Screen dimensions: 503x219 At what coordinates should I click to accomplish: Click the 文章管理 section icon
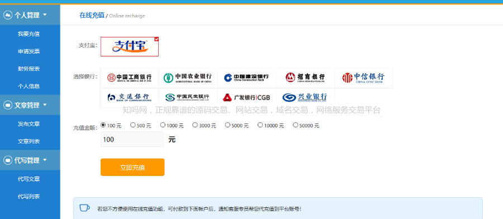point(8,105)
